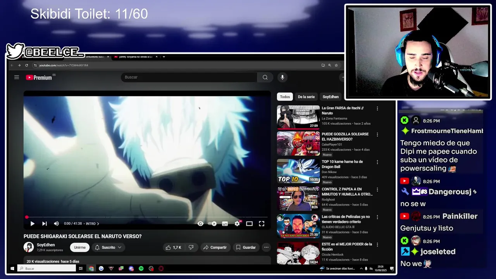Screen dimensions: 496x279
Task: Click the red video progress bar
Action: tap(147, 217)
